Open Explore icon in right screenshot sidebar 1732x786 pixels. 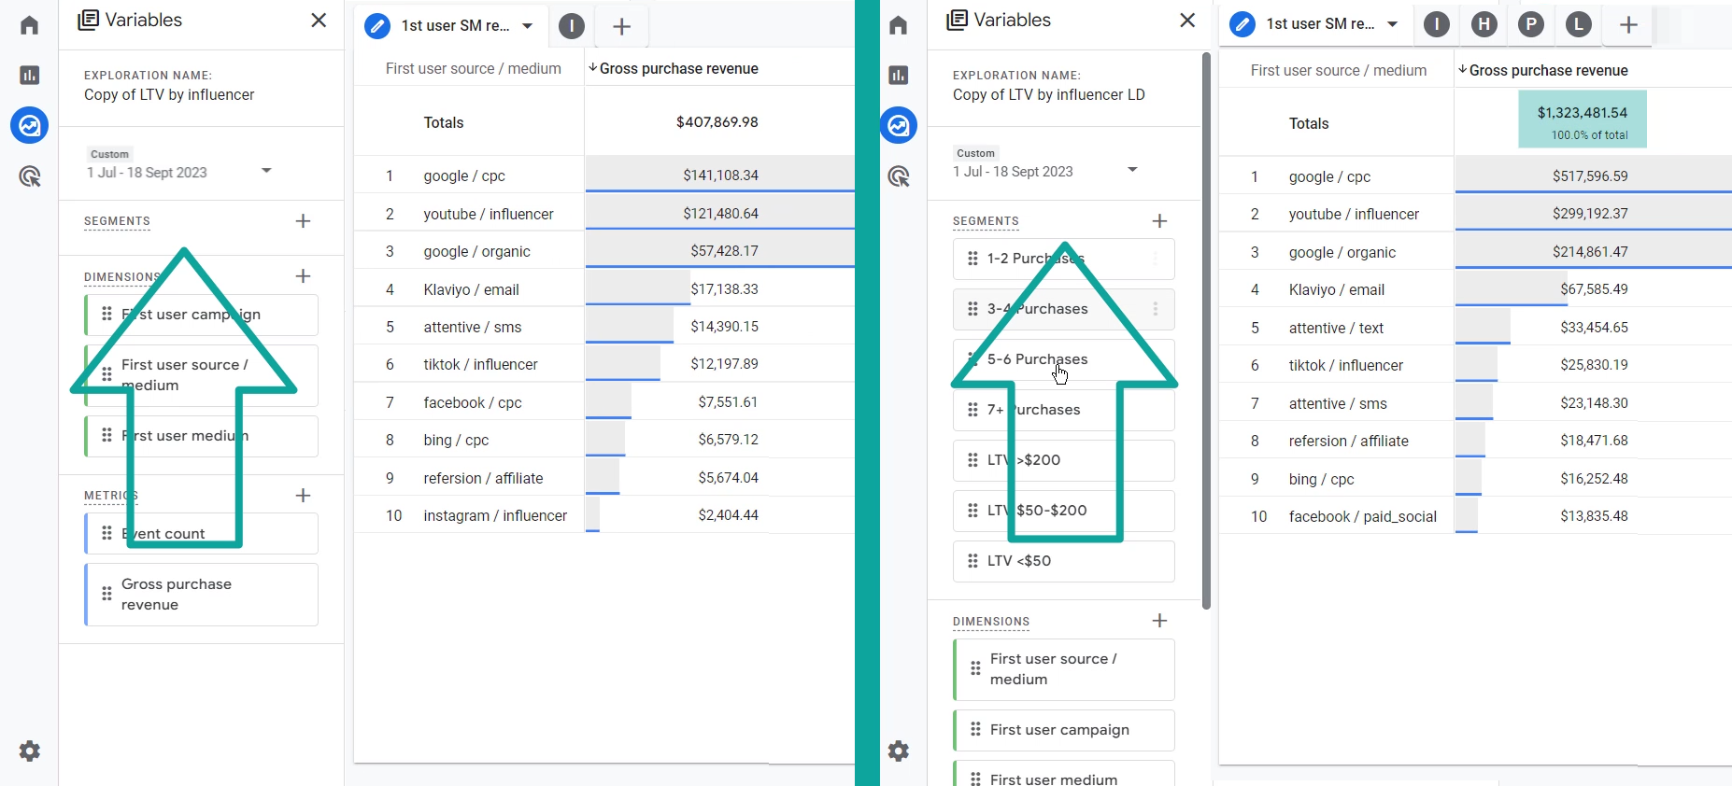(899, 125)
